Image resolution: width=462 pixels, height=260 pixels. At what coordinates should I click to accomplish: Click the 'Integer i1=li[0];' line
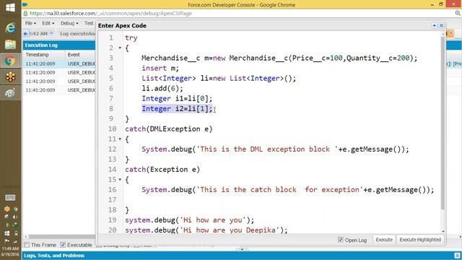tap(177, 98)
